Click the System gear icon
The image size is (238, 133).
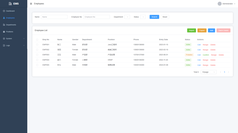pyautogui.click(x=4, y=39)
